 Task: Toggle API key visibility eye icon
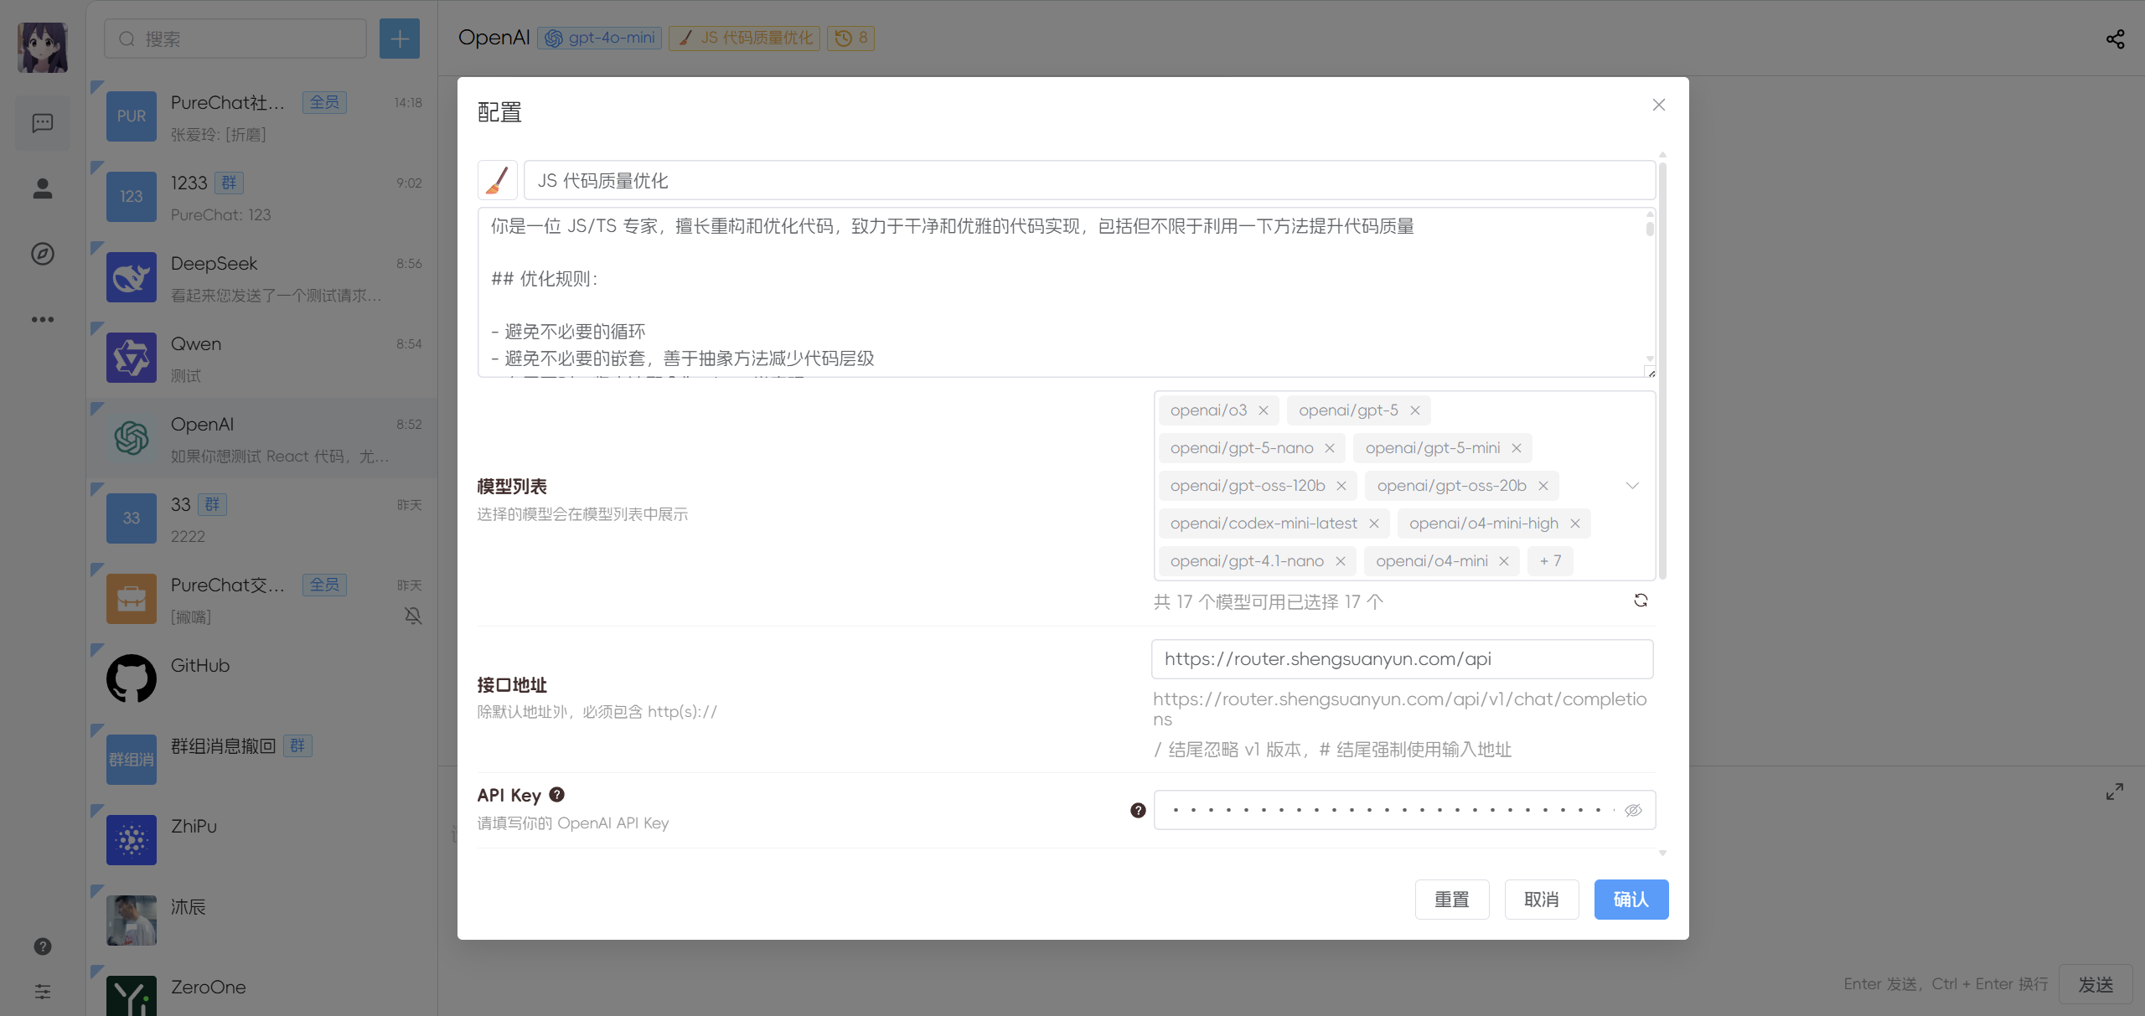[1633, 810]
